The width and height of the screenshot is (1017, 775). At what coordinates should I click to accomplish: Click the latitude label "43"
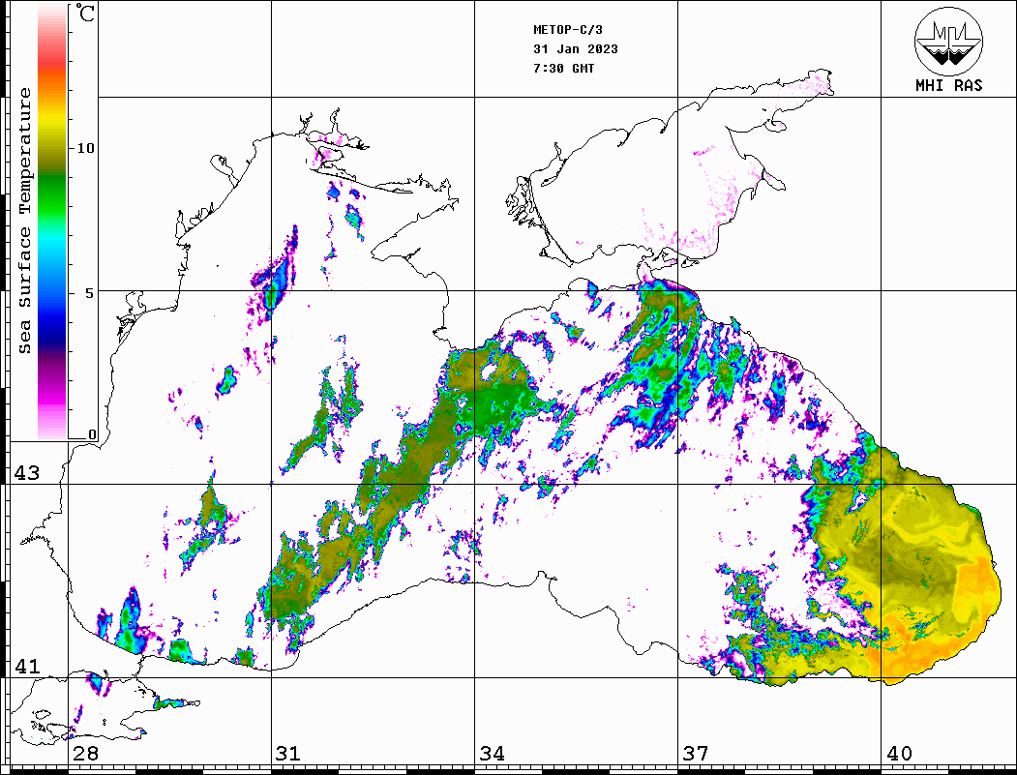(x=26, y=473)
